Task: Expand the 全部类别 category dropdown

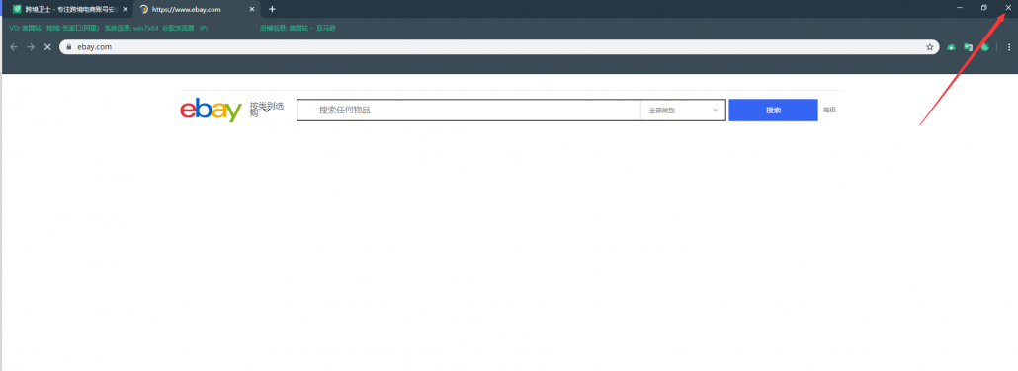Action: click(x=683, y=111)
